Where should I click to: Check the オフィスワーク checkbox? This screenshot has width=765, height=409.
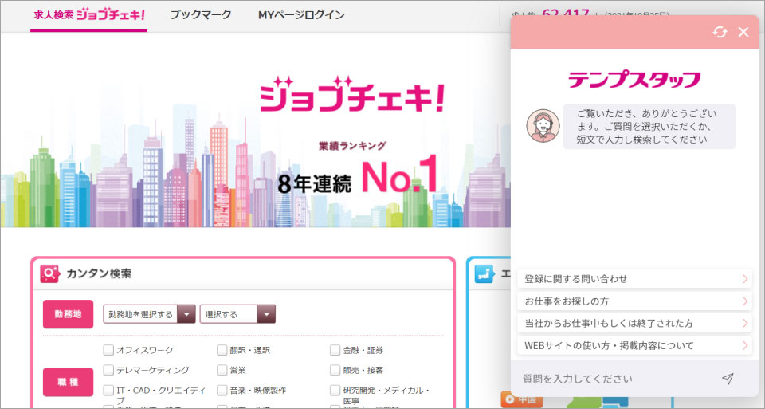(x=108, y=350)
